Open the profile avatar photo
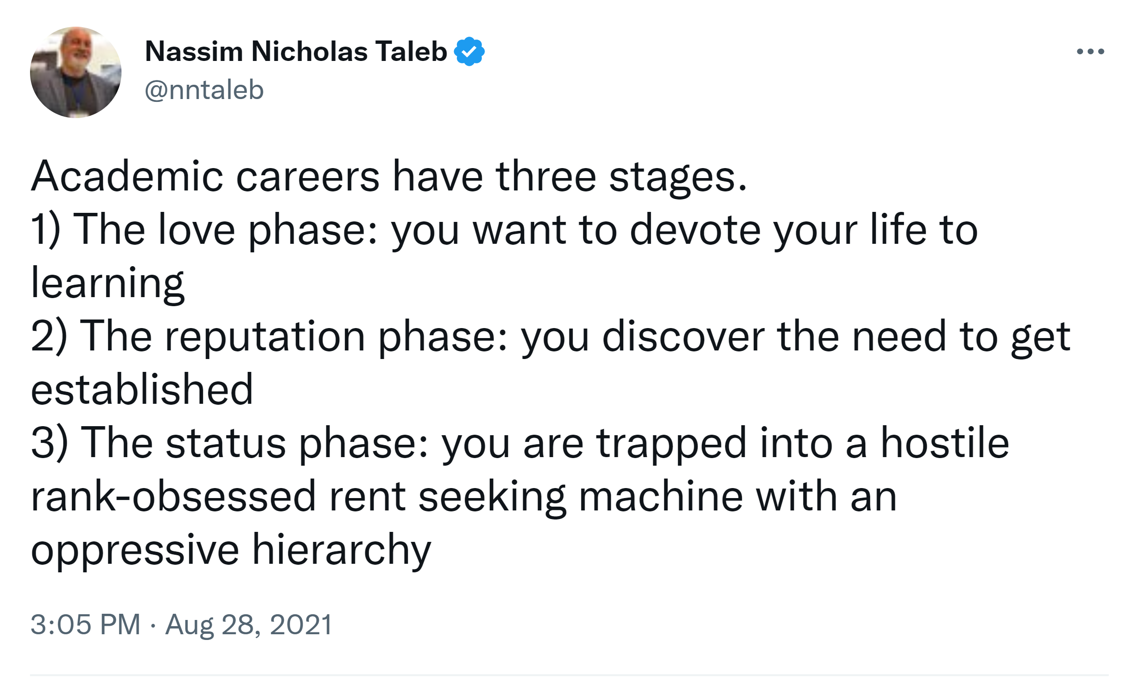 click(x=76, y=72)
